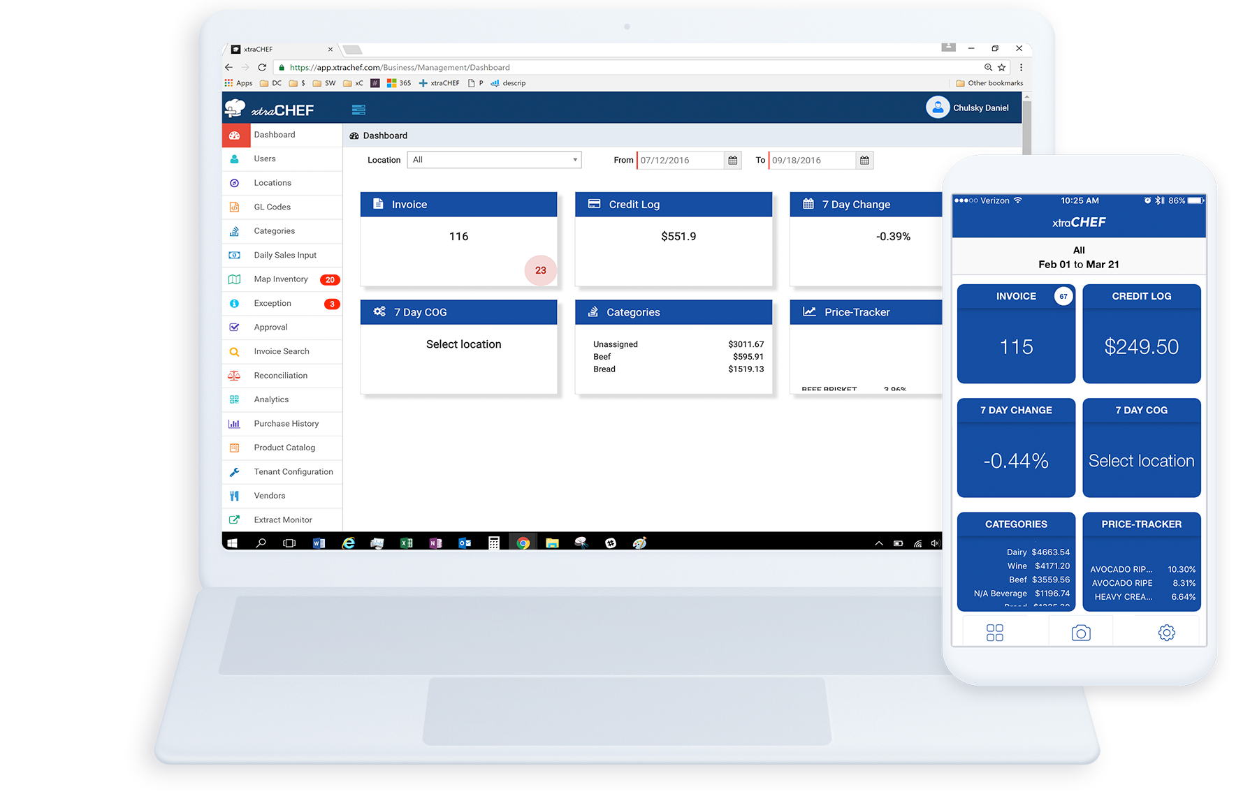Image resolution: width=1257 pixels, height=803 pixels.
Task: Click the Tenant Configuration wrench icon
Action: [x=235, y=472]
